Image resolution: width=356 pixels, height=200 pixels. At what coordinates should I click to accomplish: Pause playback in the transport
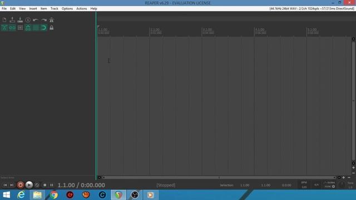tap(52, 185)
